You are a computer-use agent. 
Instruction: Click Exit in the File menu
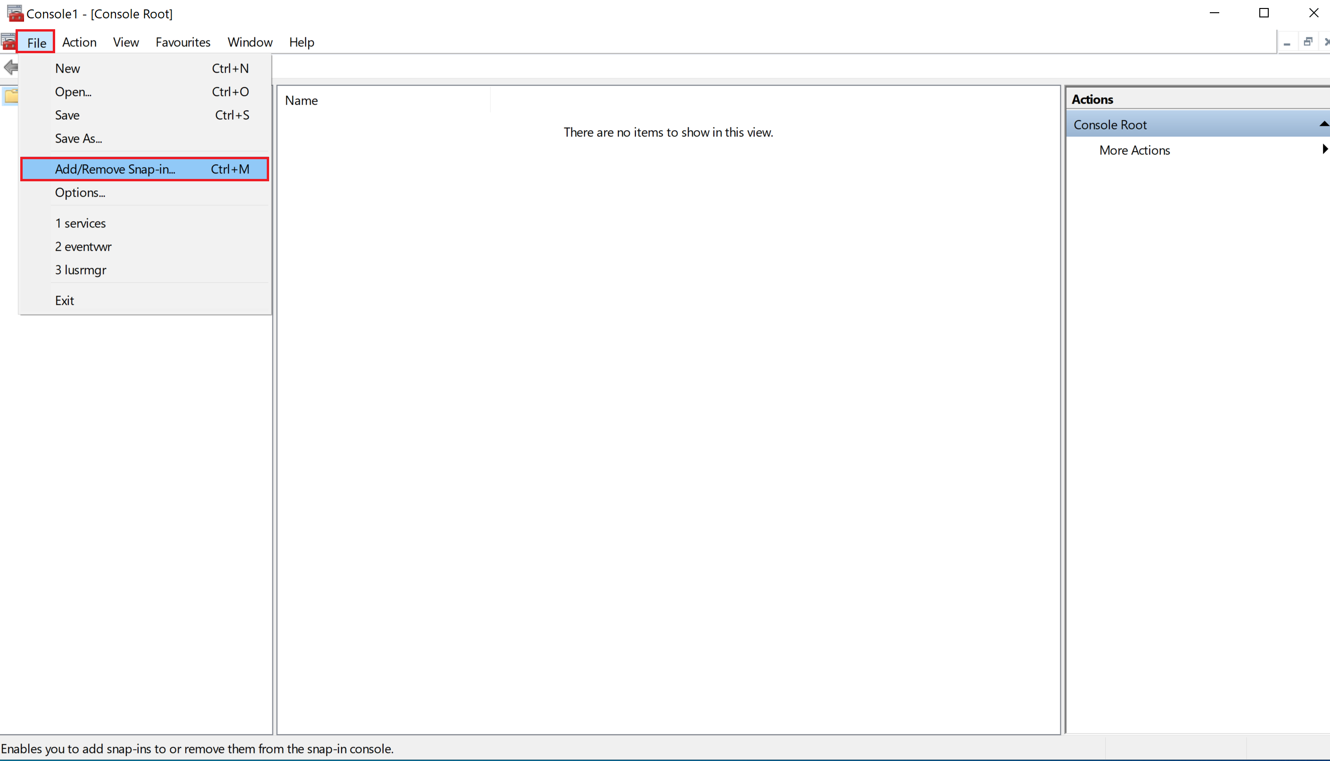[x=64, y=301]
